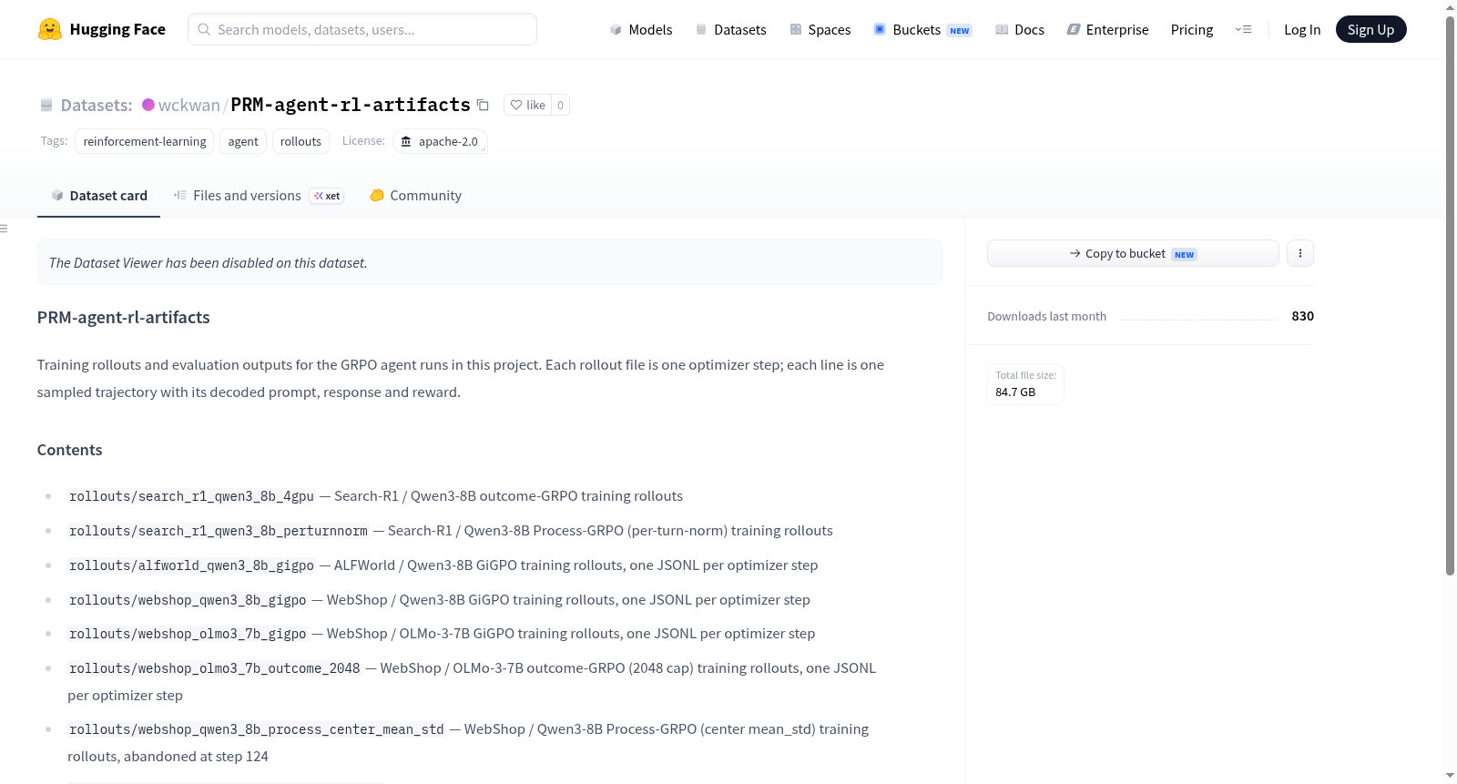This screenshot has height=784, width=1457.
Task: Select the reinforcement-learning tag
Action: (145, 141)
